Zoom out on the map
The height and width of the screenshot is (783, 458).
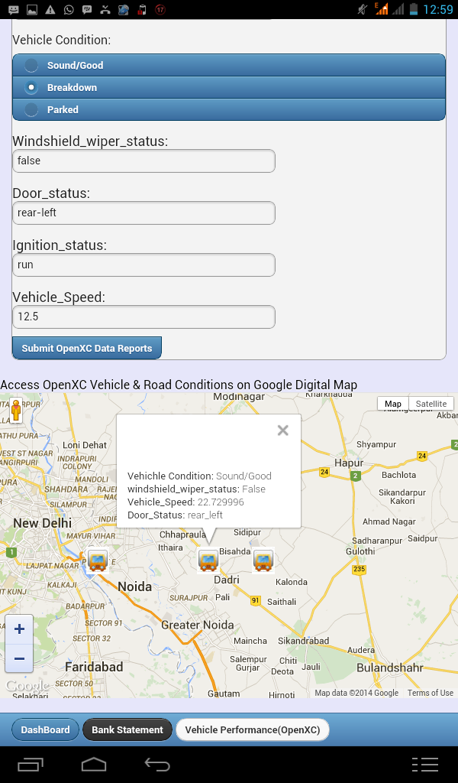pos(19,658)
